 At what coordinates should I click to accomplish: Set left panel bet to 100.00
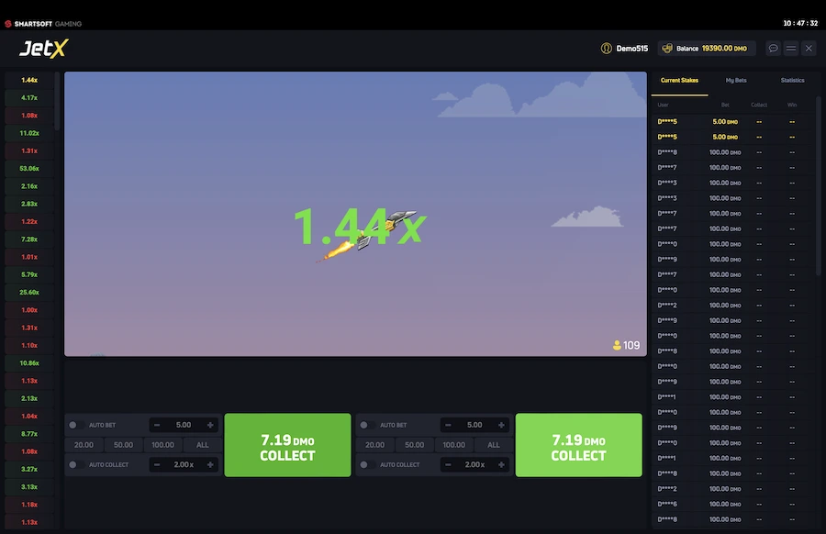(x=162, y=445)
